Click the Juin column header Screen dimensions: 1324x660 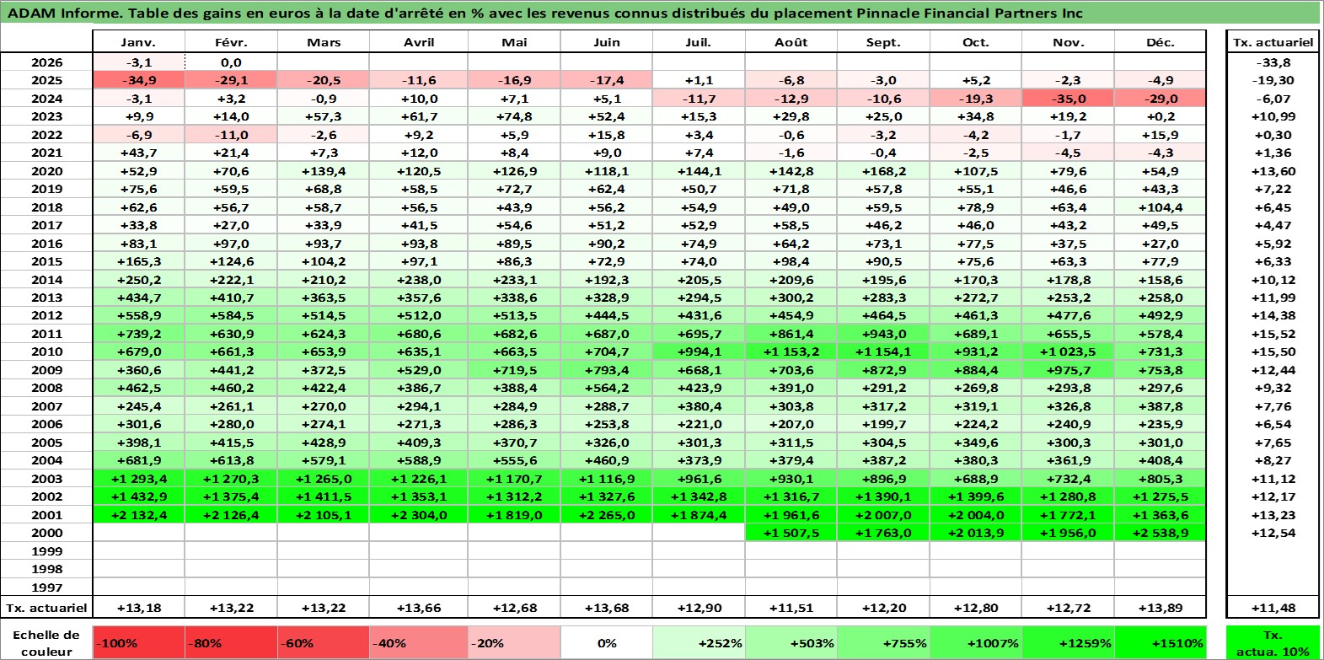coord(606,42)
